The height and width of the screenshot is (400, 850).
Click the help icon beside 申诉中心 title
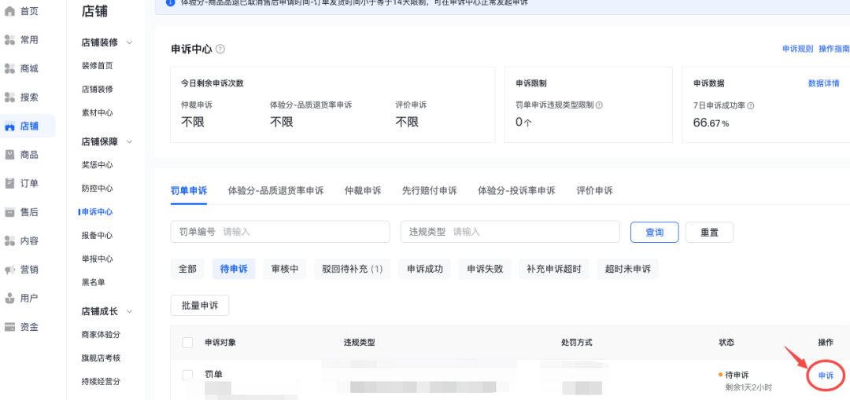220,49
